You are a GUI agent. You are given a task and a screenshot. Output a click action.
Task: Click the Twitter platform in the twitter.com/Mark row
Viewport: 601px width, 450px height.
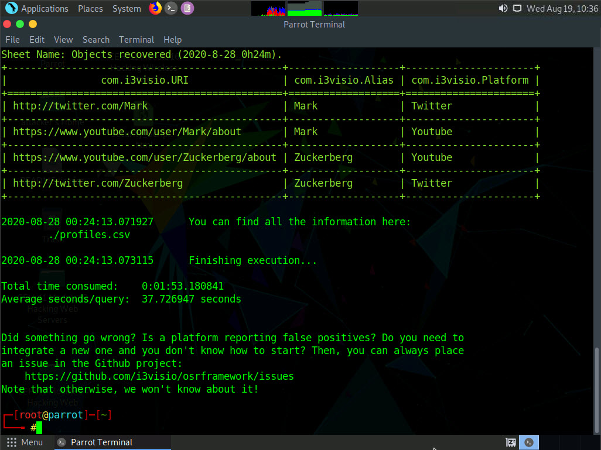point(432,106)
